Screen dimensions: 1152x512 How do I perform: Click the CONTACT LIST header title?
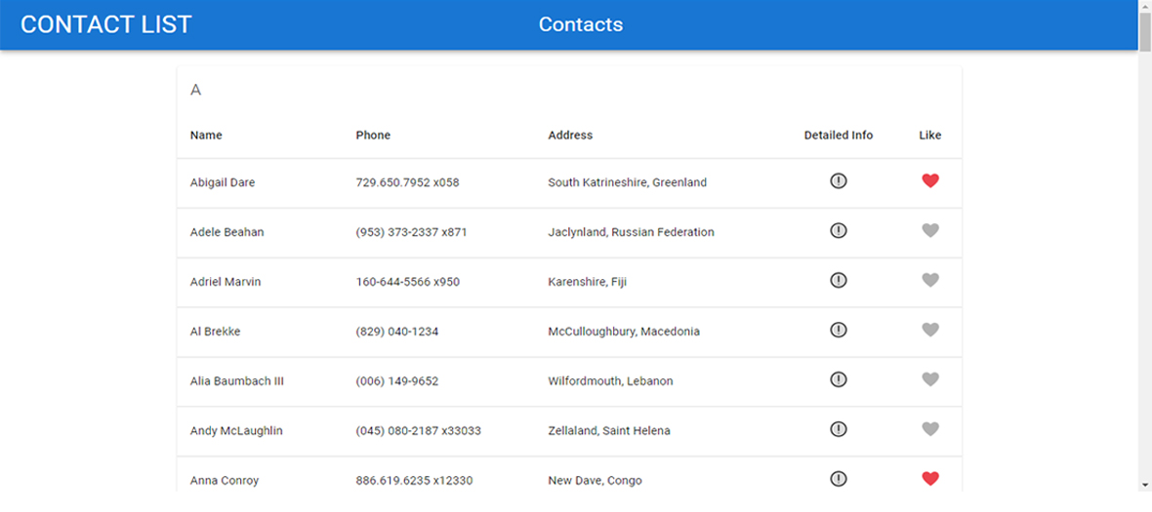click(x=106, y=24)
